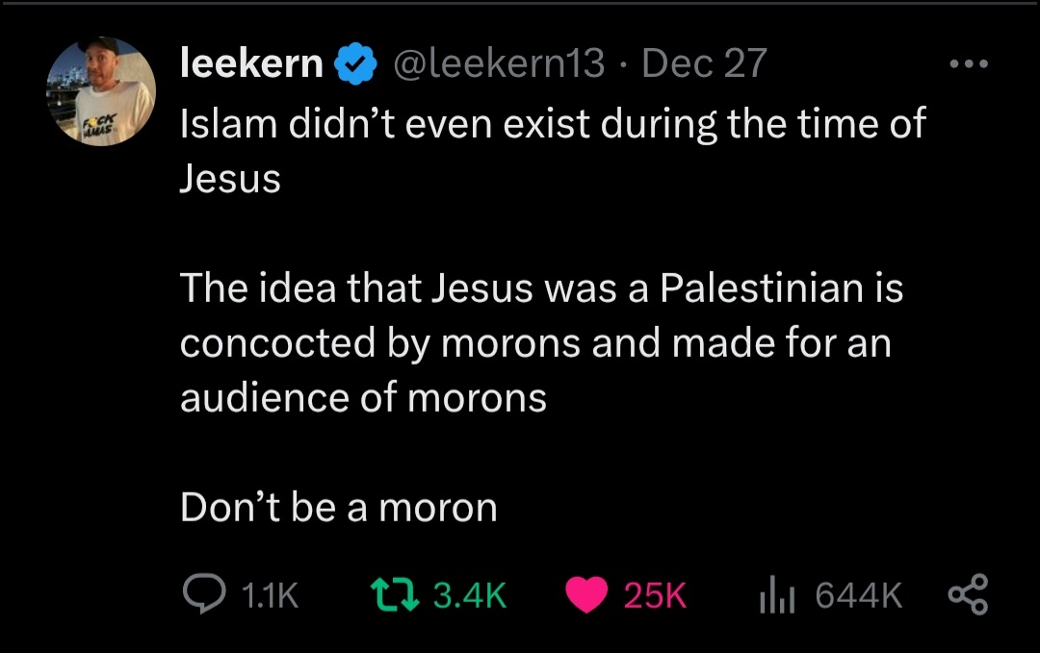Screen dimensions: 1040x653
Task: Open leekern's profile picture avatar
Action: (101, 90)
